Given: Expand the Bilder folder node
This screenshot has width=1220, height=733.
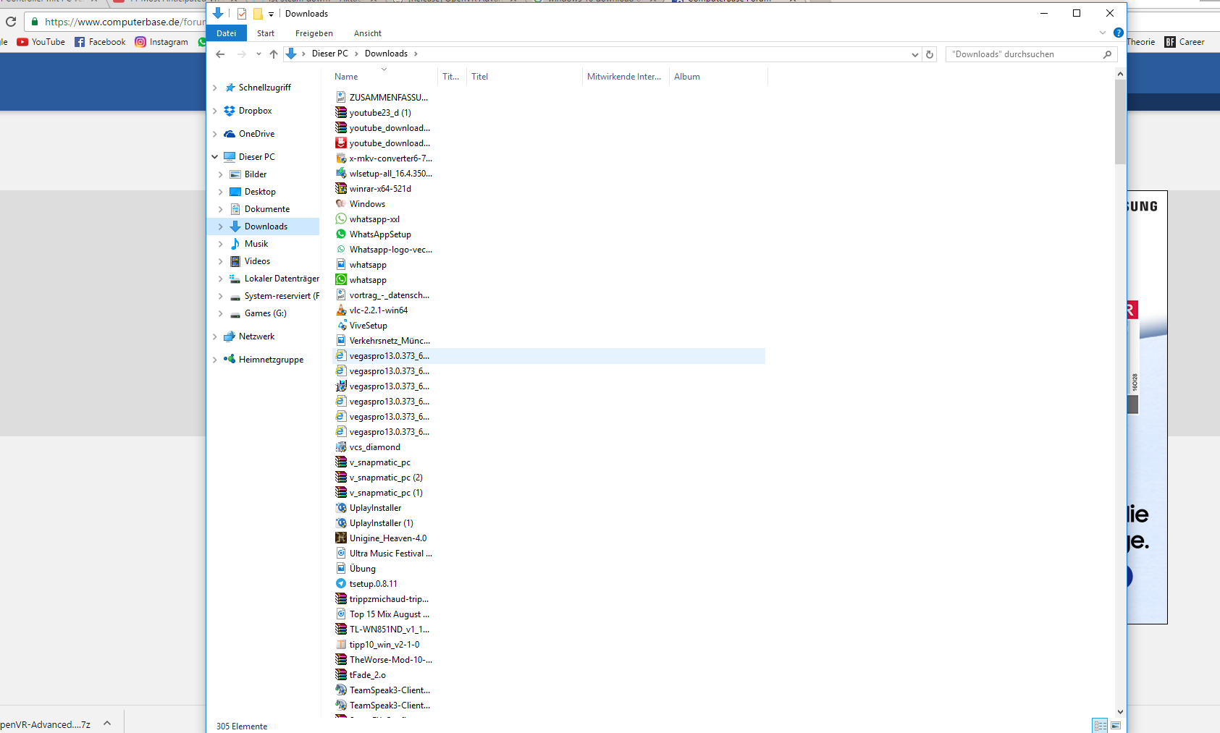Looking at the screenshot, I should point(221,174).
